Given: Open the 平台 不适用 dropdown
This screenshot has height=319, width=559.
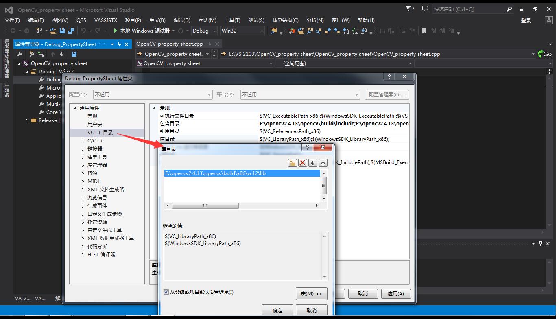Looking at the screenshot, I should [300, 94].
